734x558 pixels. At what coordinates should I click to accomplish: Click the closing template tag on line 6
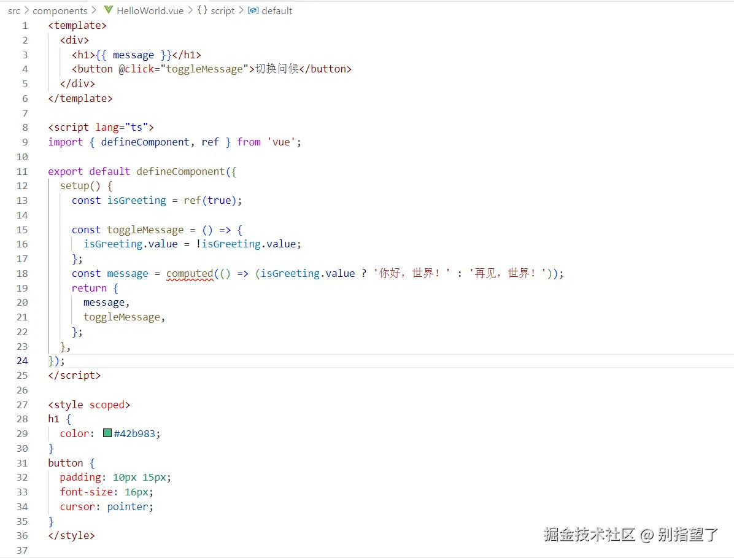tap(80, 98)
